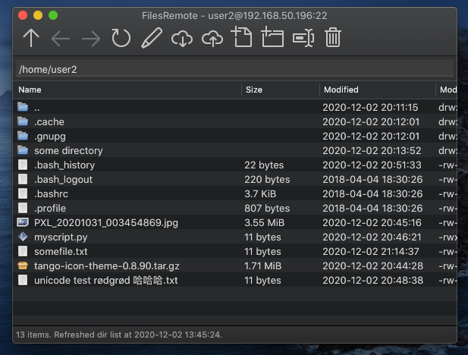
Task: Create a new file with the page icon
Action: point(242,37)
